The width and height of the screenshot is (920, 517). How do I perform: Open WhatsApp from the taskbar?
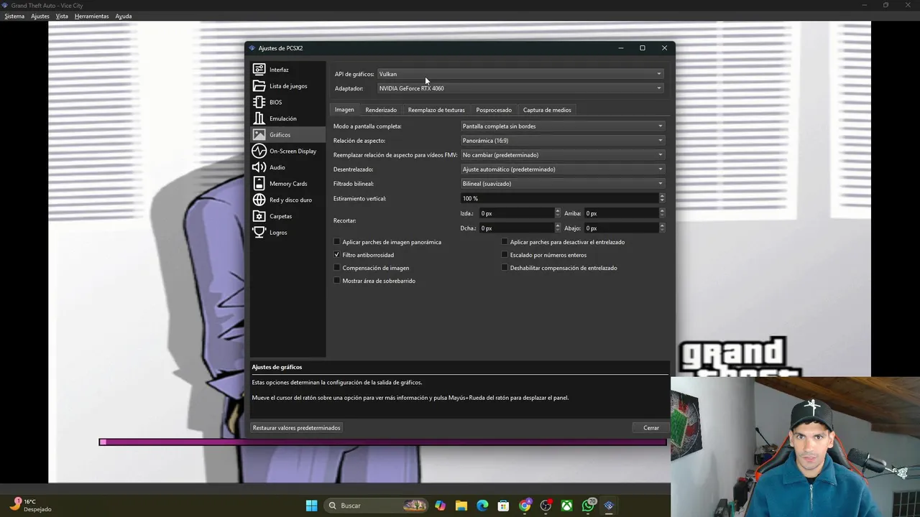point(588,506)
